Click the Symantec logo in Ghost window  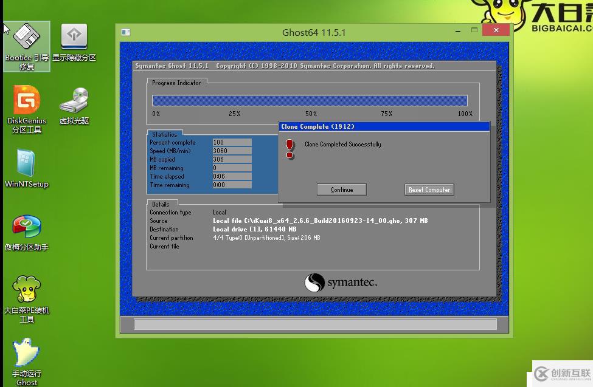coord(341,283)
